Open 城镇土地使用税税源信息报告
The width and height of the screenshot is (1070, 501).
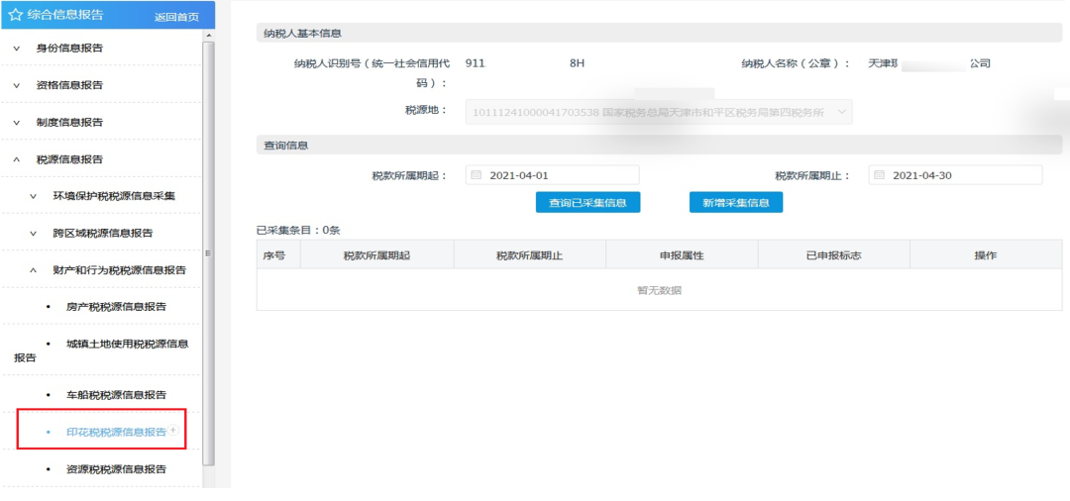101,351
